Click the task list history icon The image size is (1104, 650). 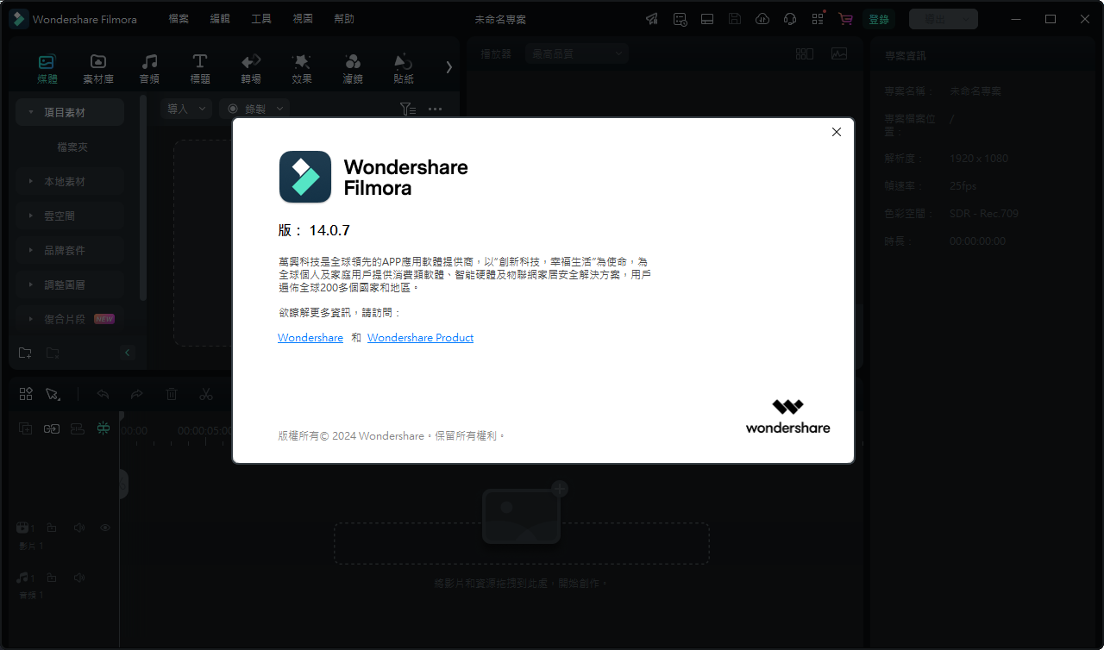681,19
